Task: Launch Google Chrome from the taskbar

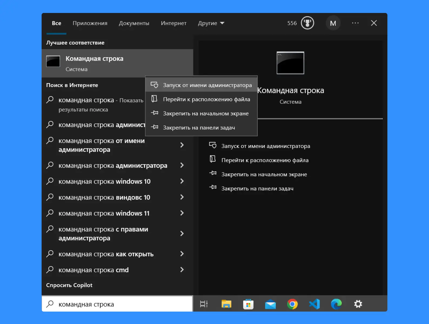Action: click(x=292, y=304)
